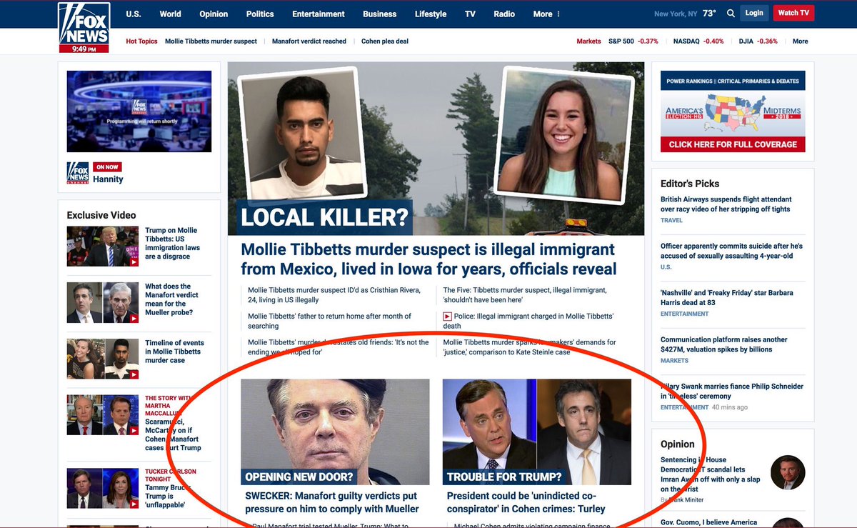
Task: Open the World section
Action: (170, 14)
